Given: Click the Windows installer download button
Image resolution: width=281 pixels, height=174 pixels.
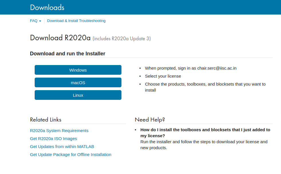Looking at the screenshot, I should pos(78,70).
